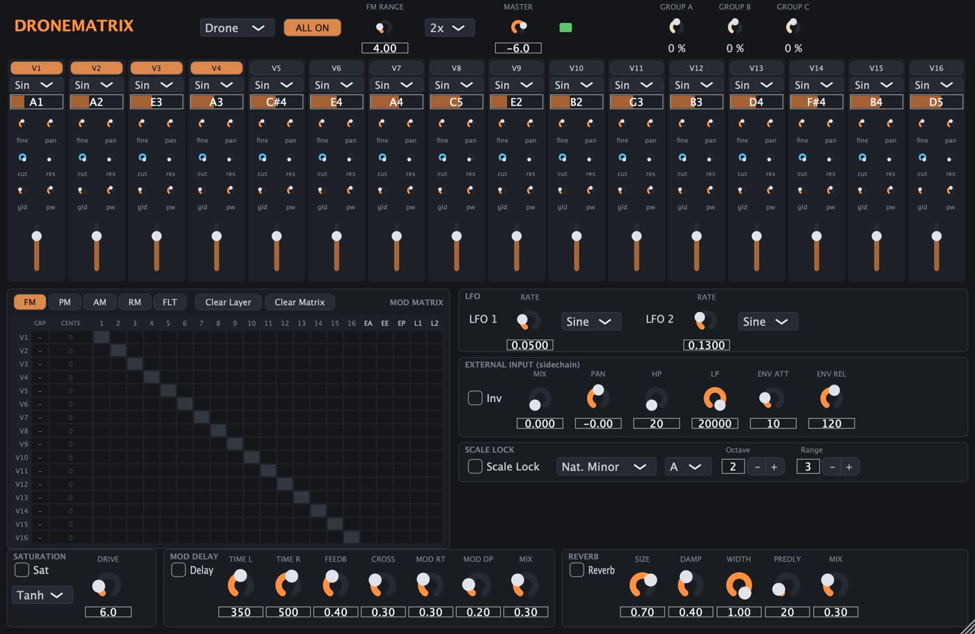The image size is (975, 634).
Task: Enable the Sat saturation checkbox
Action: coord(22,570)
